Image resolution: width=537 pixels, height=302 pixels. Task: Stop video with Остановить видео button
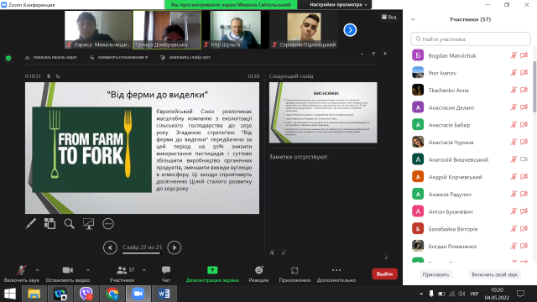tap(67, 274)
